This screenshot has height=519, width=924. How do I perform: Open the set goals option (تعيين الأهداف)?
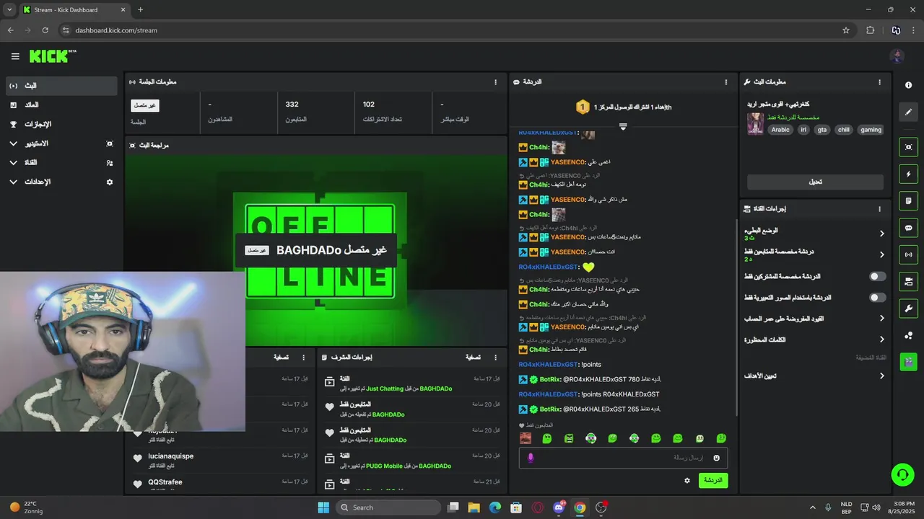(815, 376)
